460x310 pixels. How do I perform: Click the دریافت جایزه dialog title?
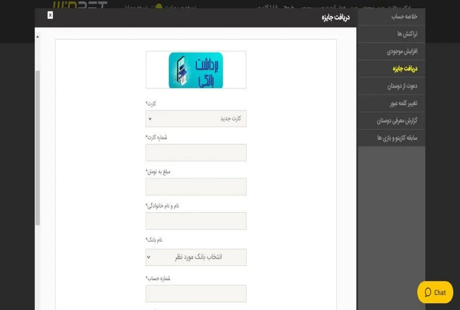pos(336,17)
